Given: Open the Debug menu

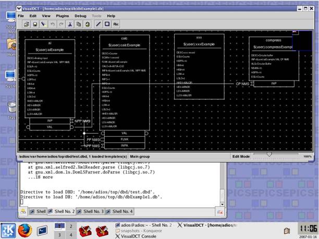Looking at the screenshot, I should [80, 16].
